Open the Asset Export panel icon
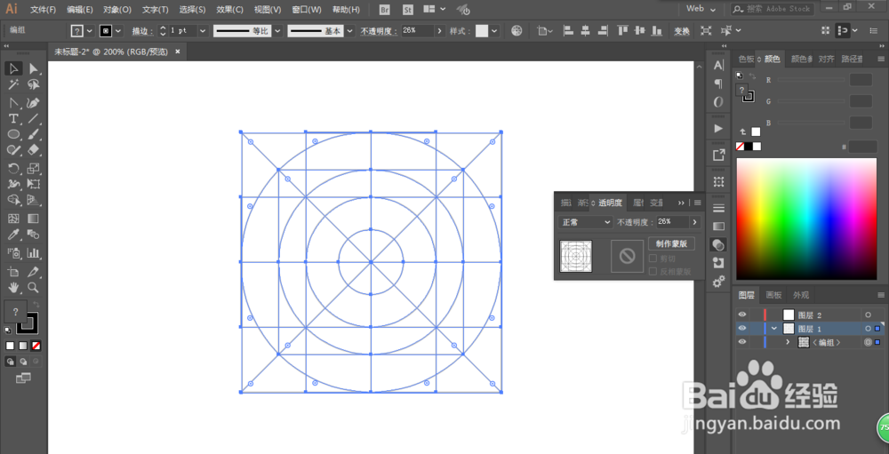The width and height of the screenshot is (889, 454). (x=718, y=155)
